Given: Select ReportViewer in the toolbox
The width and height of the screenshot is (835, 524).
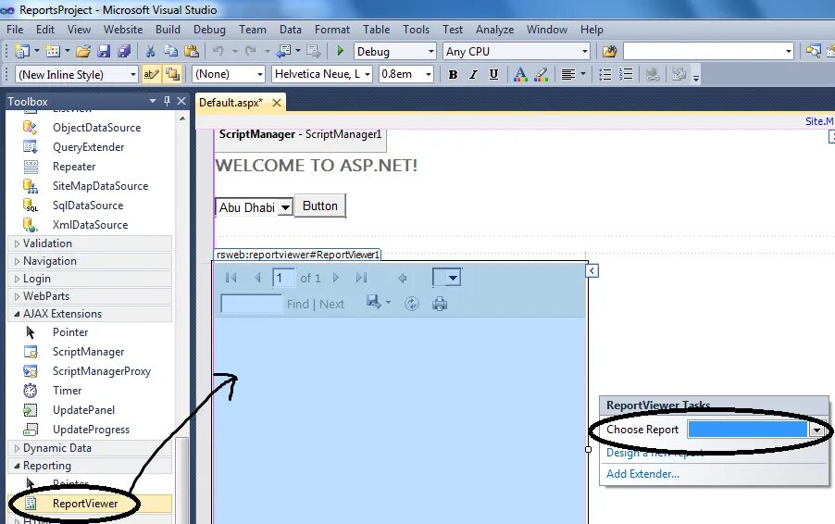Looking at the screenshot, I should [x=91, y=504].
